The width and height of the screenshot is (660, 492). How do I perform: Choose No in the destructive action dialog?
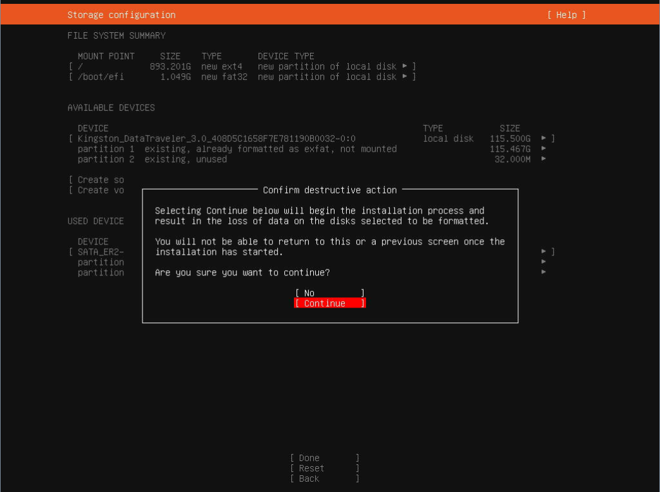(329, 293)
